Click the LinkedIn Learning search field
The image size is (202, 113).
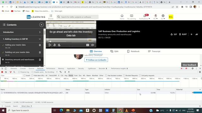(78, 17)
